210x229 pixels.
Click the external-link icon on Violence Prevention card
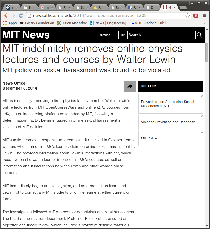tap(201, 117)
